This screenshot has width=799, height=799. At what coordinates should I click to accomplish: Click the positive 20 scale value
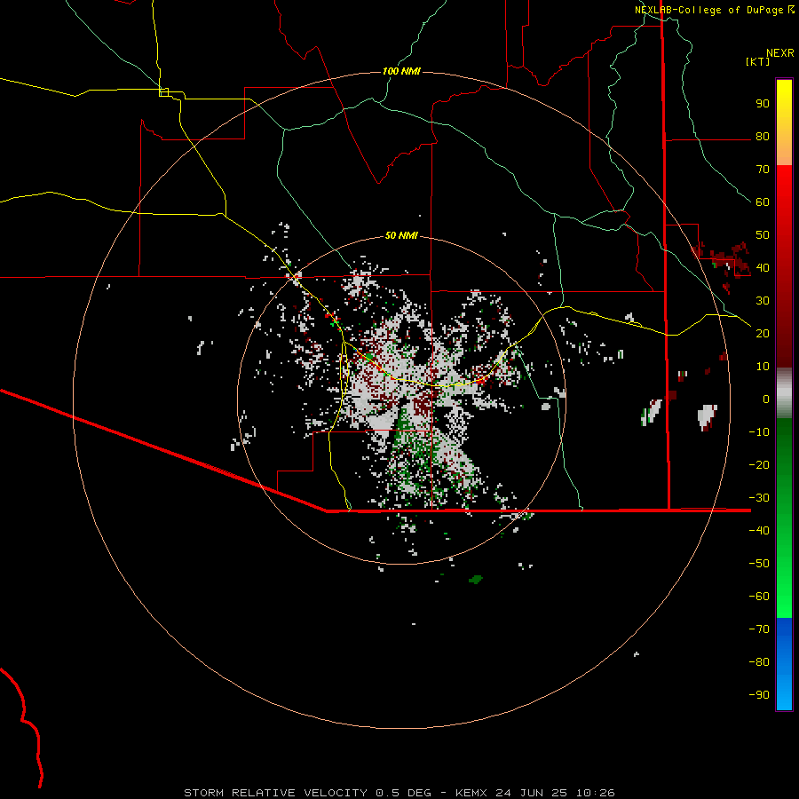point(763,333)
